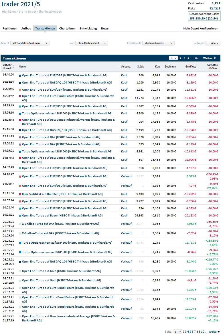Click the pink Dow Jones Industrial Average Verkauf icon
223x334 pixels.
pos(19,316)
